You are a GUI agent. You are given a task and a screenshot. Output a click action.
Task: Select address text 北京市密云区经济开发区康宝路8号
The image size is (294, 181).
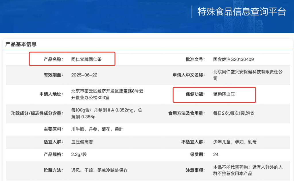[x=105, y=91]
